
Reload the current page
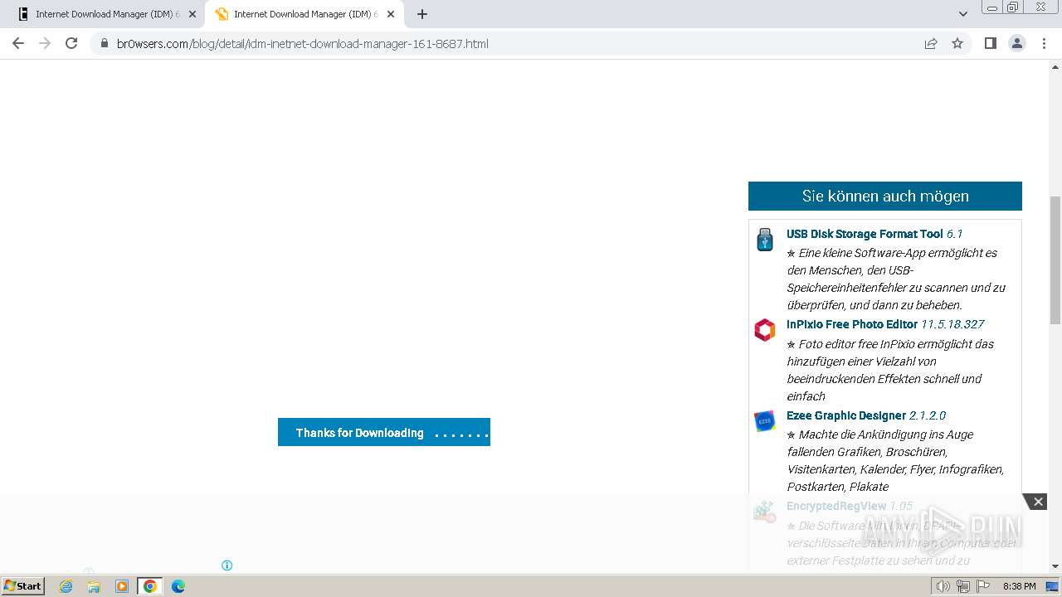click(71, 43)
